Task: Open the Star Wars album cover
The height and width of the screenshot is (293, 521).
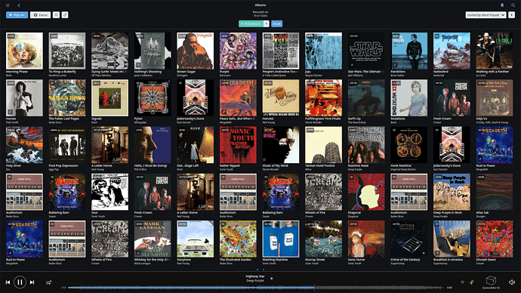Action: (x=366, y=51)
